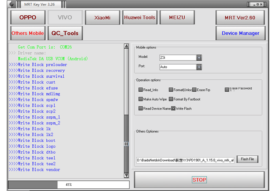The width and height of the screenshot is (276, 191).
Task: Open the VIVO tools section
Action: point(65,17)
